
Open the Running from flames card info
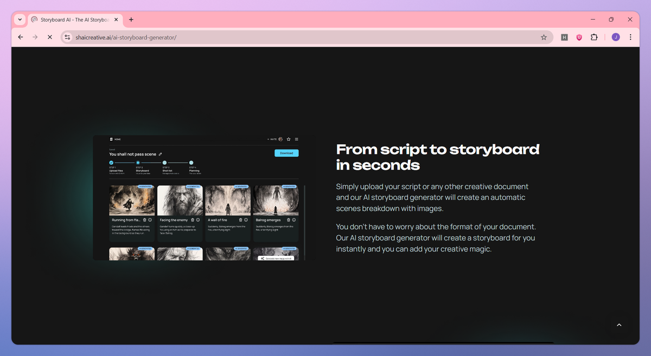[x=150, y=220]
